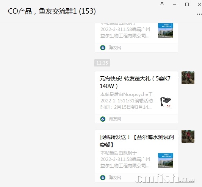The height and width of the screenshot is (187, 202).
Task: Click the group chat title CO产品，鱼友交流群1
Action: coord(52,11)
